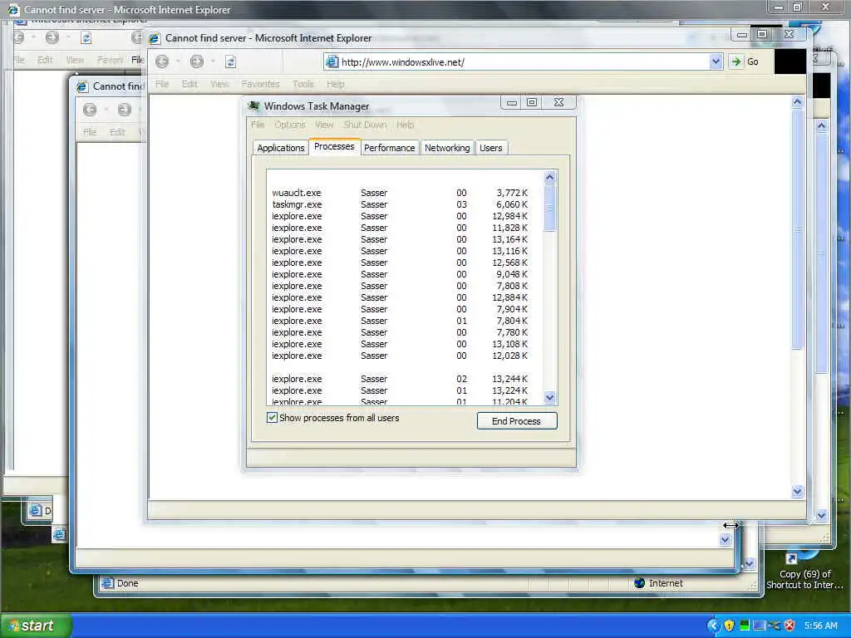
Task: Open the Help menu in the front Internet Explorer
Action: point(336,84)
